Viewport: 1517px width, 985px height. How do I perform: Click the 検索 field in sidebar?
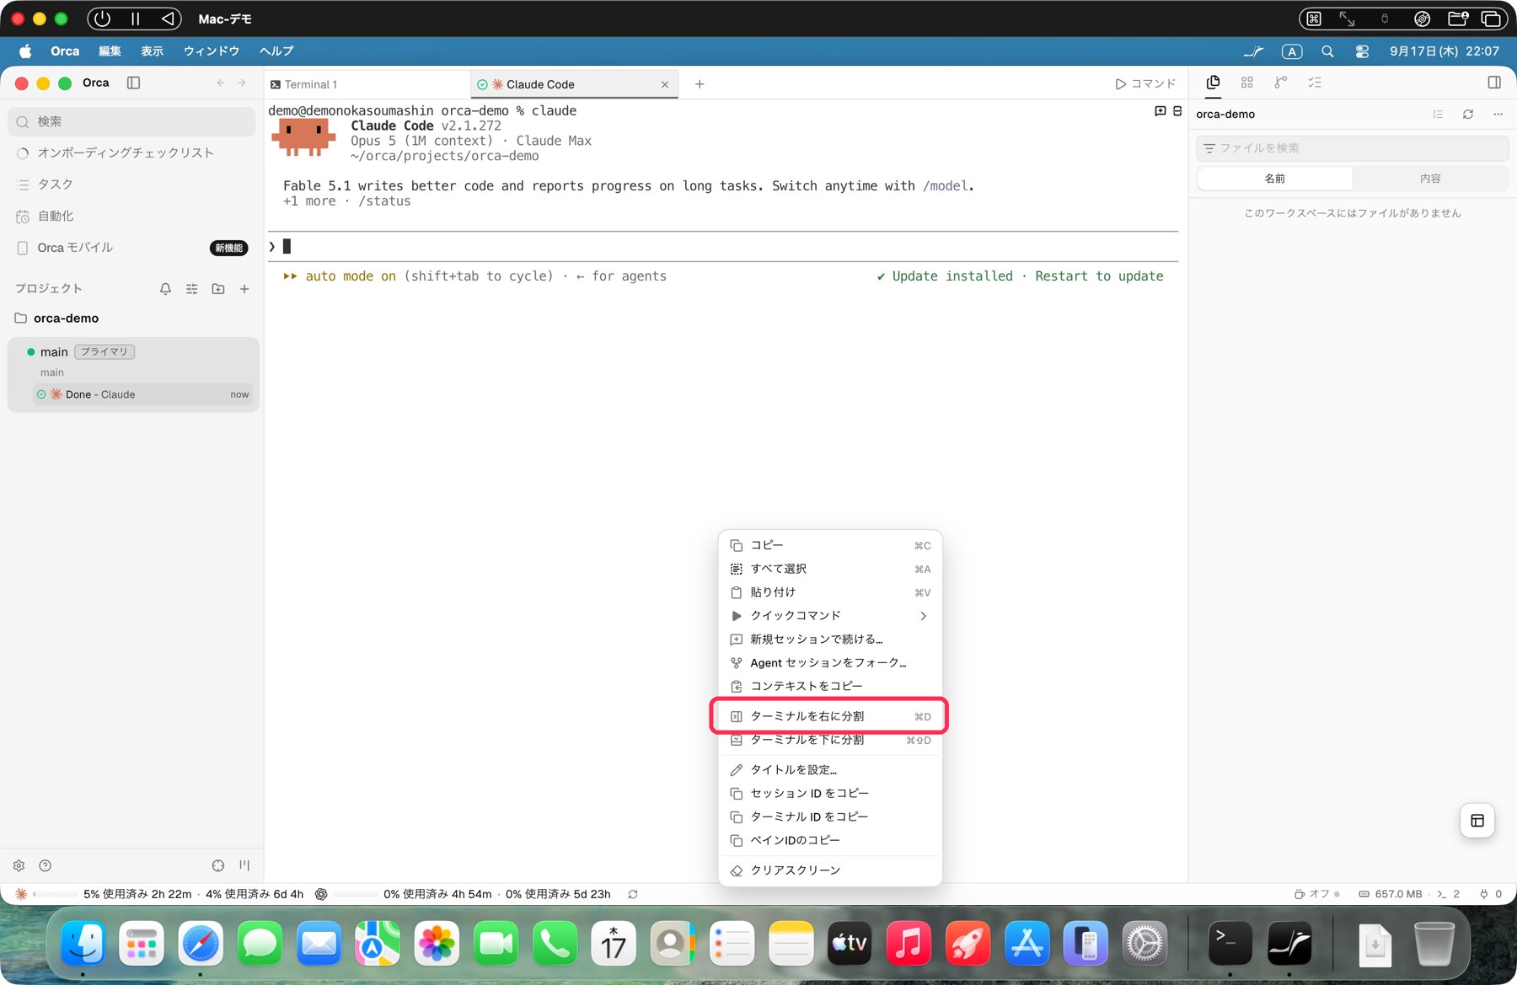coord(131,121)
